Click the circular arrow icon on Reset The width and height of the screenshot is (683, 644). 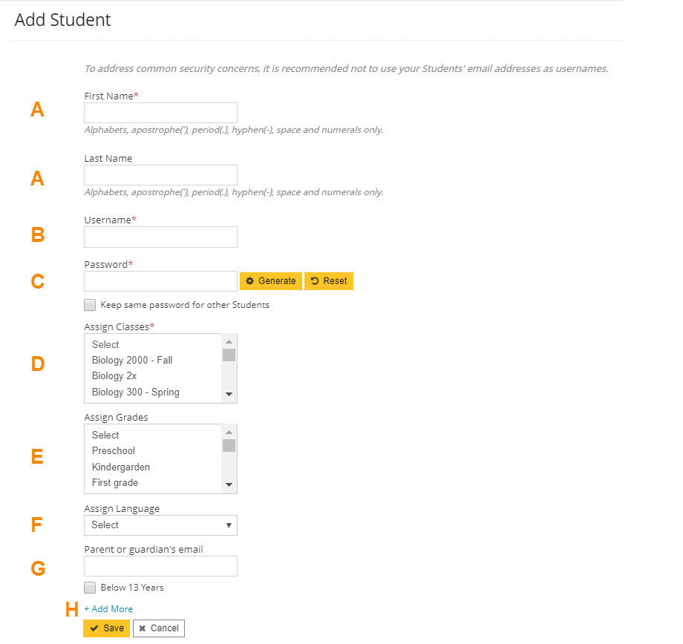pos(315,280)
